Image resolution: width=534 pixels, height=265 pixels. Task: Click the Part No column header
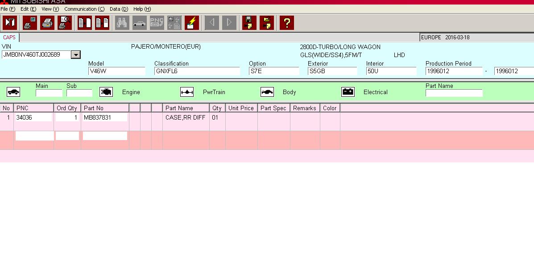[105, 108]
